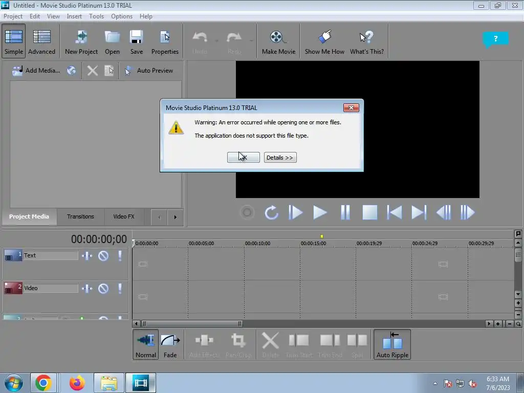This screenshot has height=393, width=524.
Task: Click Add Media button
Action: click(x=36, y=71)
